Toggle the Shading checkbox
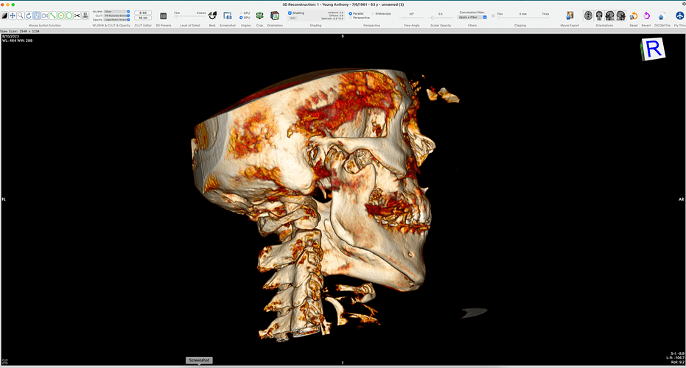686x368 pixels. coord(290,13)
